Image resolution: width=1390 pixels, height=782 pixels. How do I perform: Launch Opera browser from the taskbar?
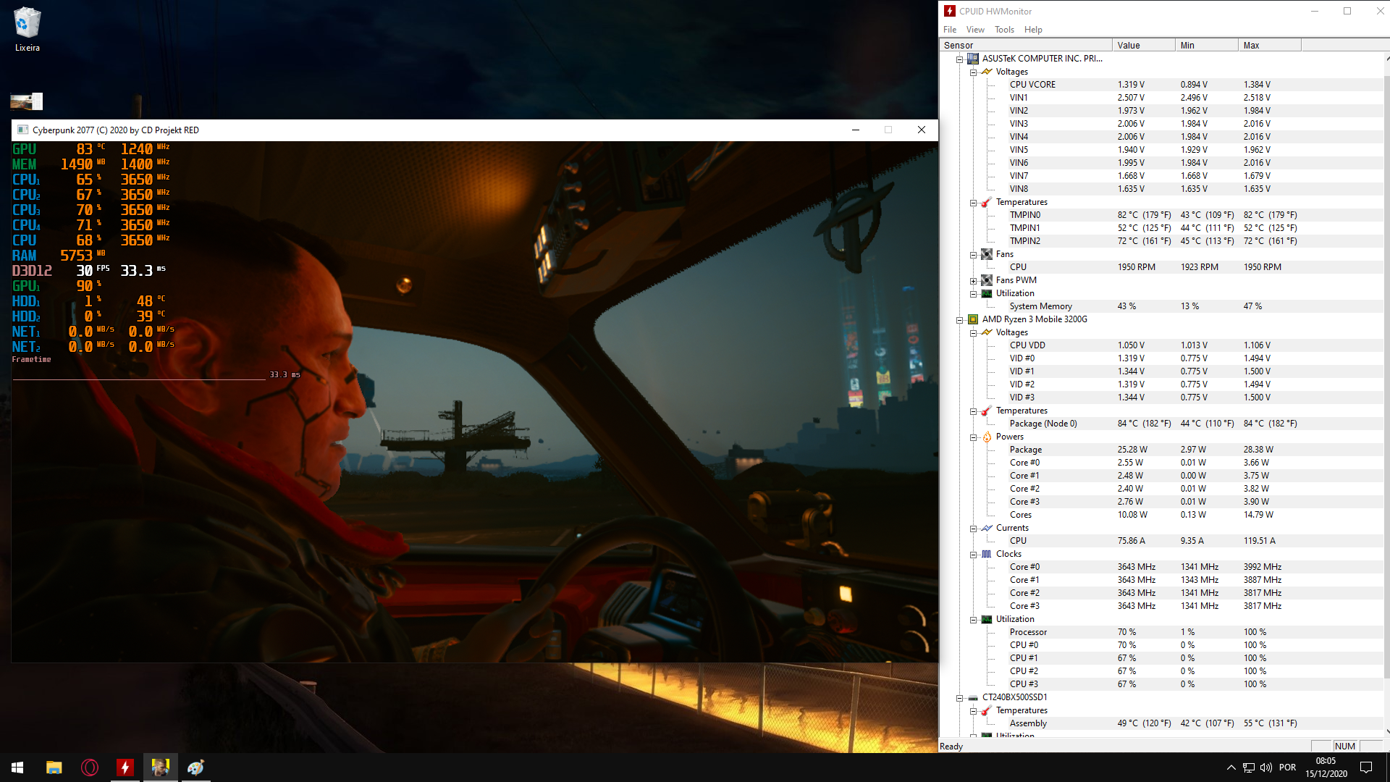[90, 768]
